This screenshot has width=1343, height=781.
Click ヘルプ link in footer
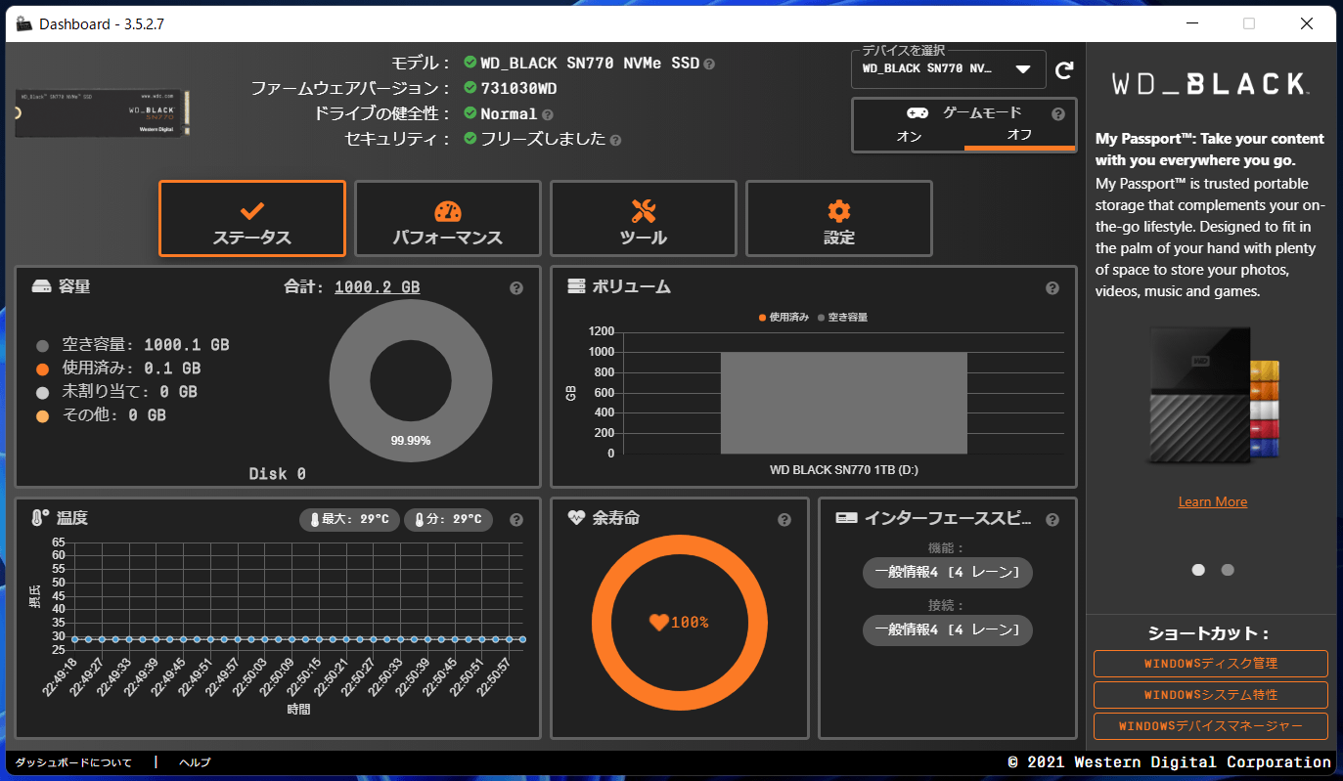coord(195,762)
